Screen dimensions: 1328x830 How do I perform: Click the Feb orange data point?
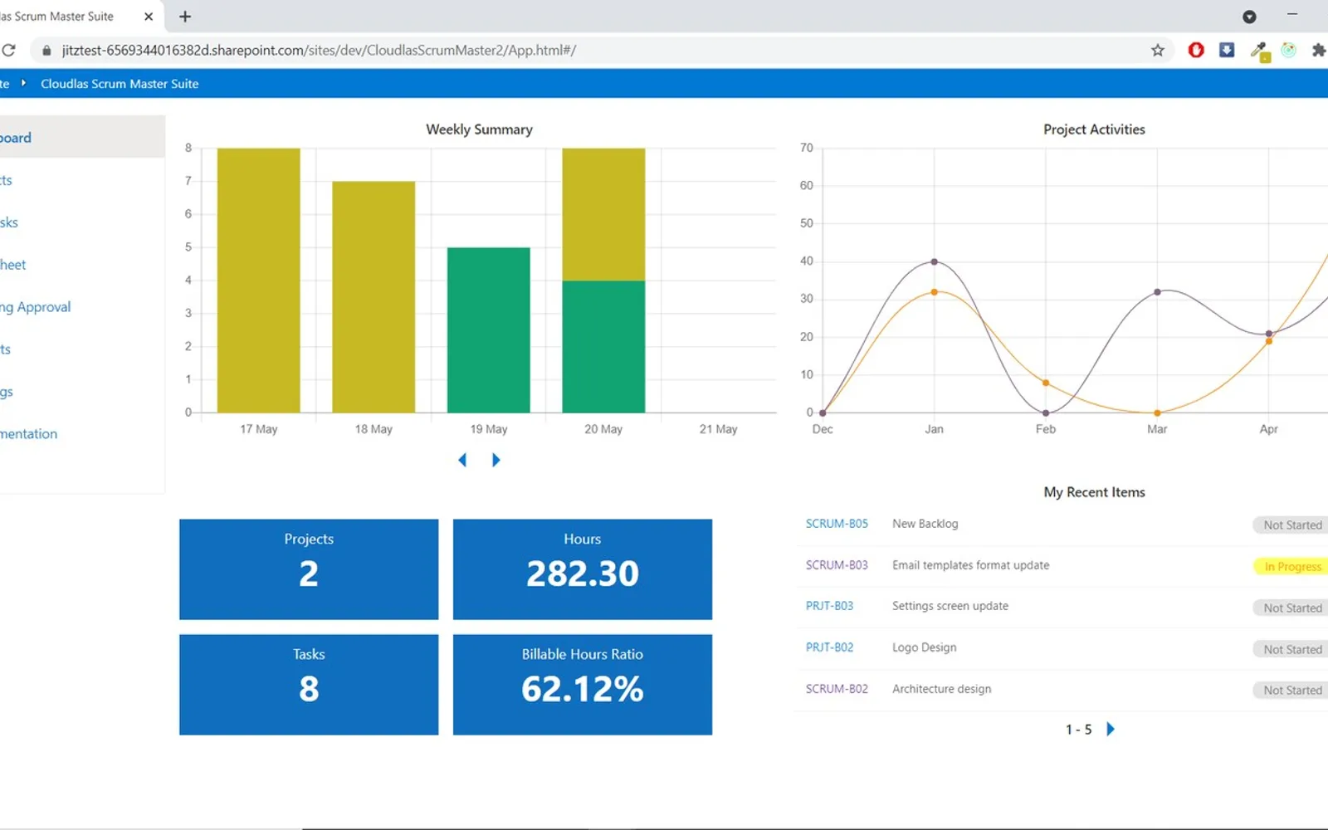click(x=1046, y=383)
